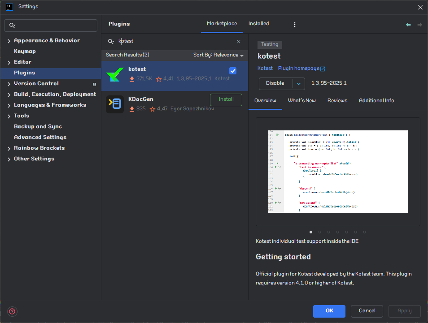Click the Testing category tag
This screenshot has height=323, width=428.
click(270, 44)
